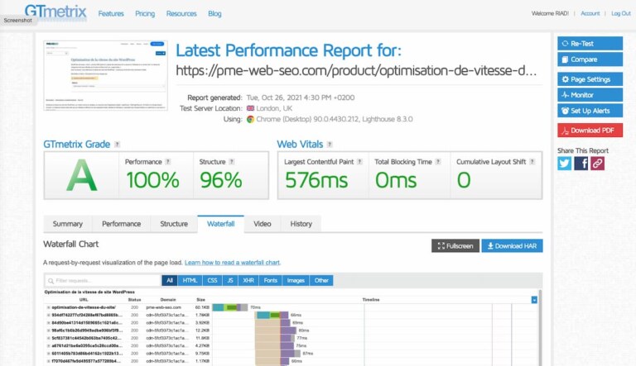Share report via Facebook icon
The image size is (636, 366).
click(x=581, y=163)
